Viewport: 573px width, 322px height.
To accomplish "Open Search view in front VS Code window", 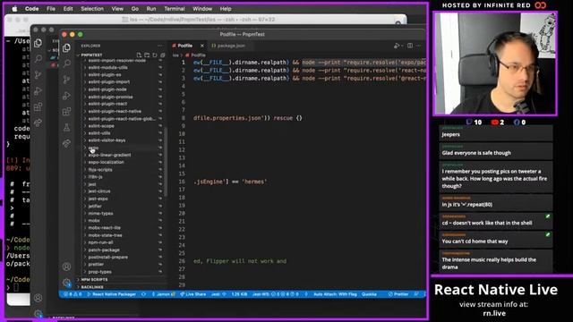I will [x=66, y=64].
